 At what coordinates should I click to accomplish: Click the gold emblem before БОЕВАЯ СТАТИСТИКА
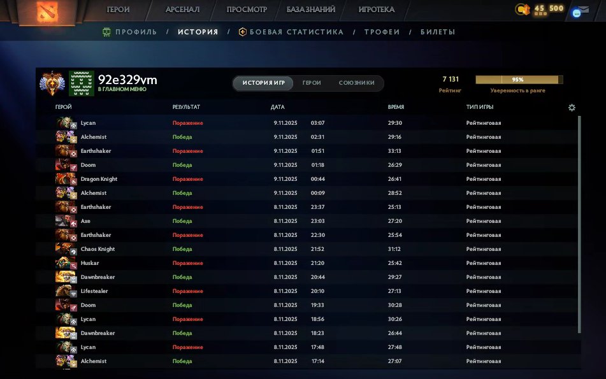point(242,31)
